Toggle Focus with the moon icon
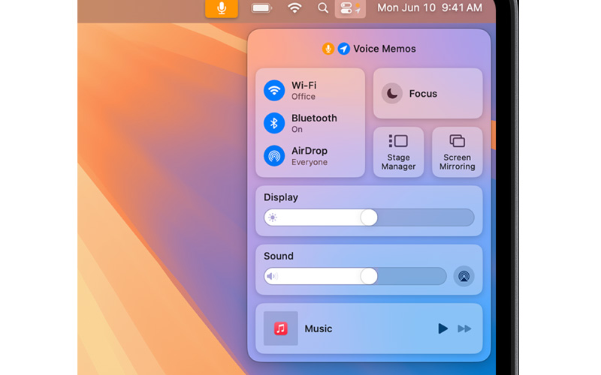Screen dimensions: 601x375 pyautogui.click(x=391, y=93)
